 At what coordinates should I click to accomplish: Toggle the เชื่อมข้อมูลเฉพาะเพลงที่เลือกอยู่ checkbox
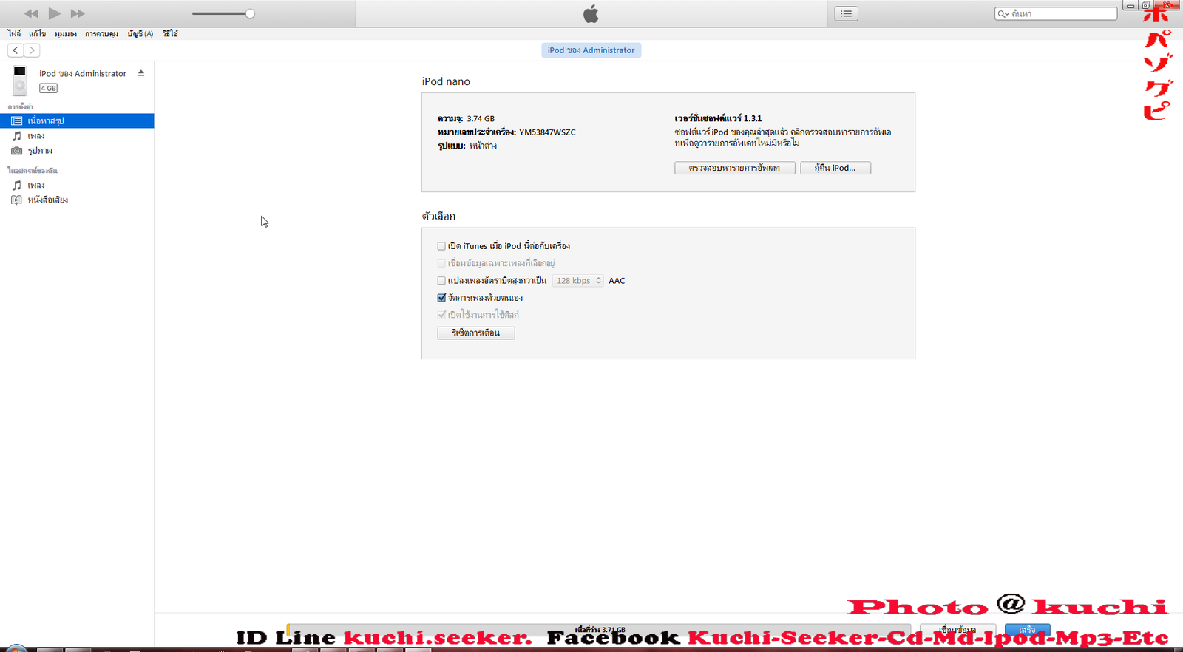(x=441, y=263)
